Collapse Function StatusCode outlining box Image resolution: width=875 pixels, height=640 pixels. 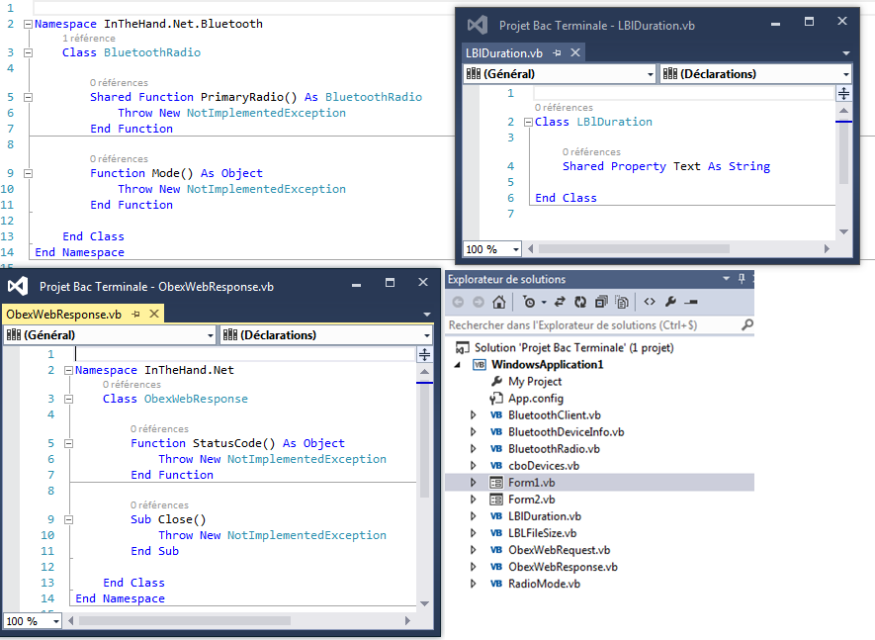[x=68, y=443]
